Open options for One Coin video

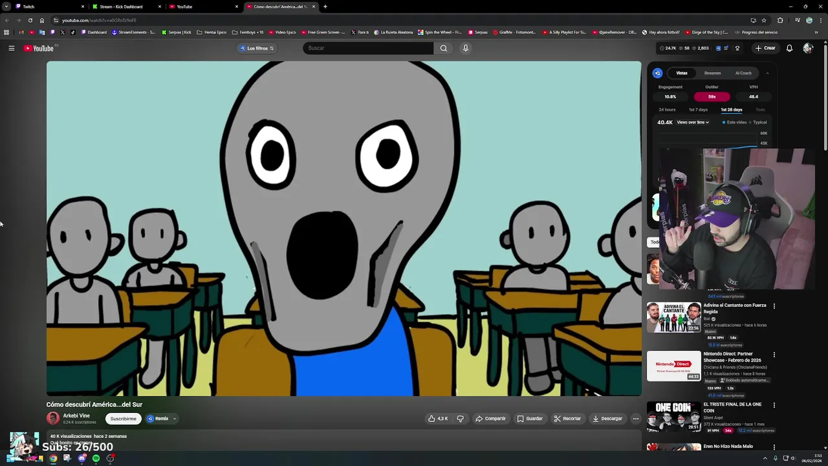[x=774, y=405]
